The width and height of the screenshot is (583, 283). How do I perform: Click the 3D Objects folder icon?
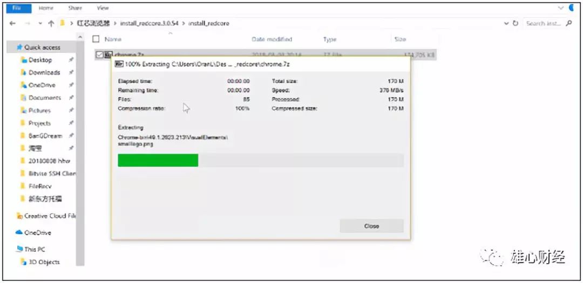point(24,262)
